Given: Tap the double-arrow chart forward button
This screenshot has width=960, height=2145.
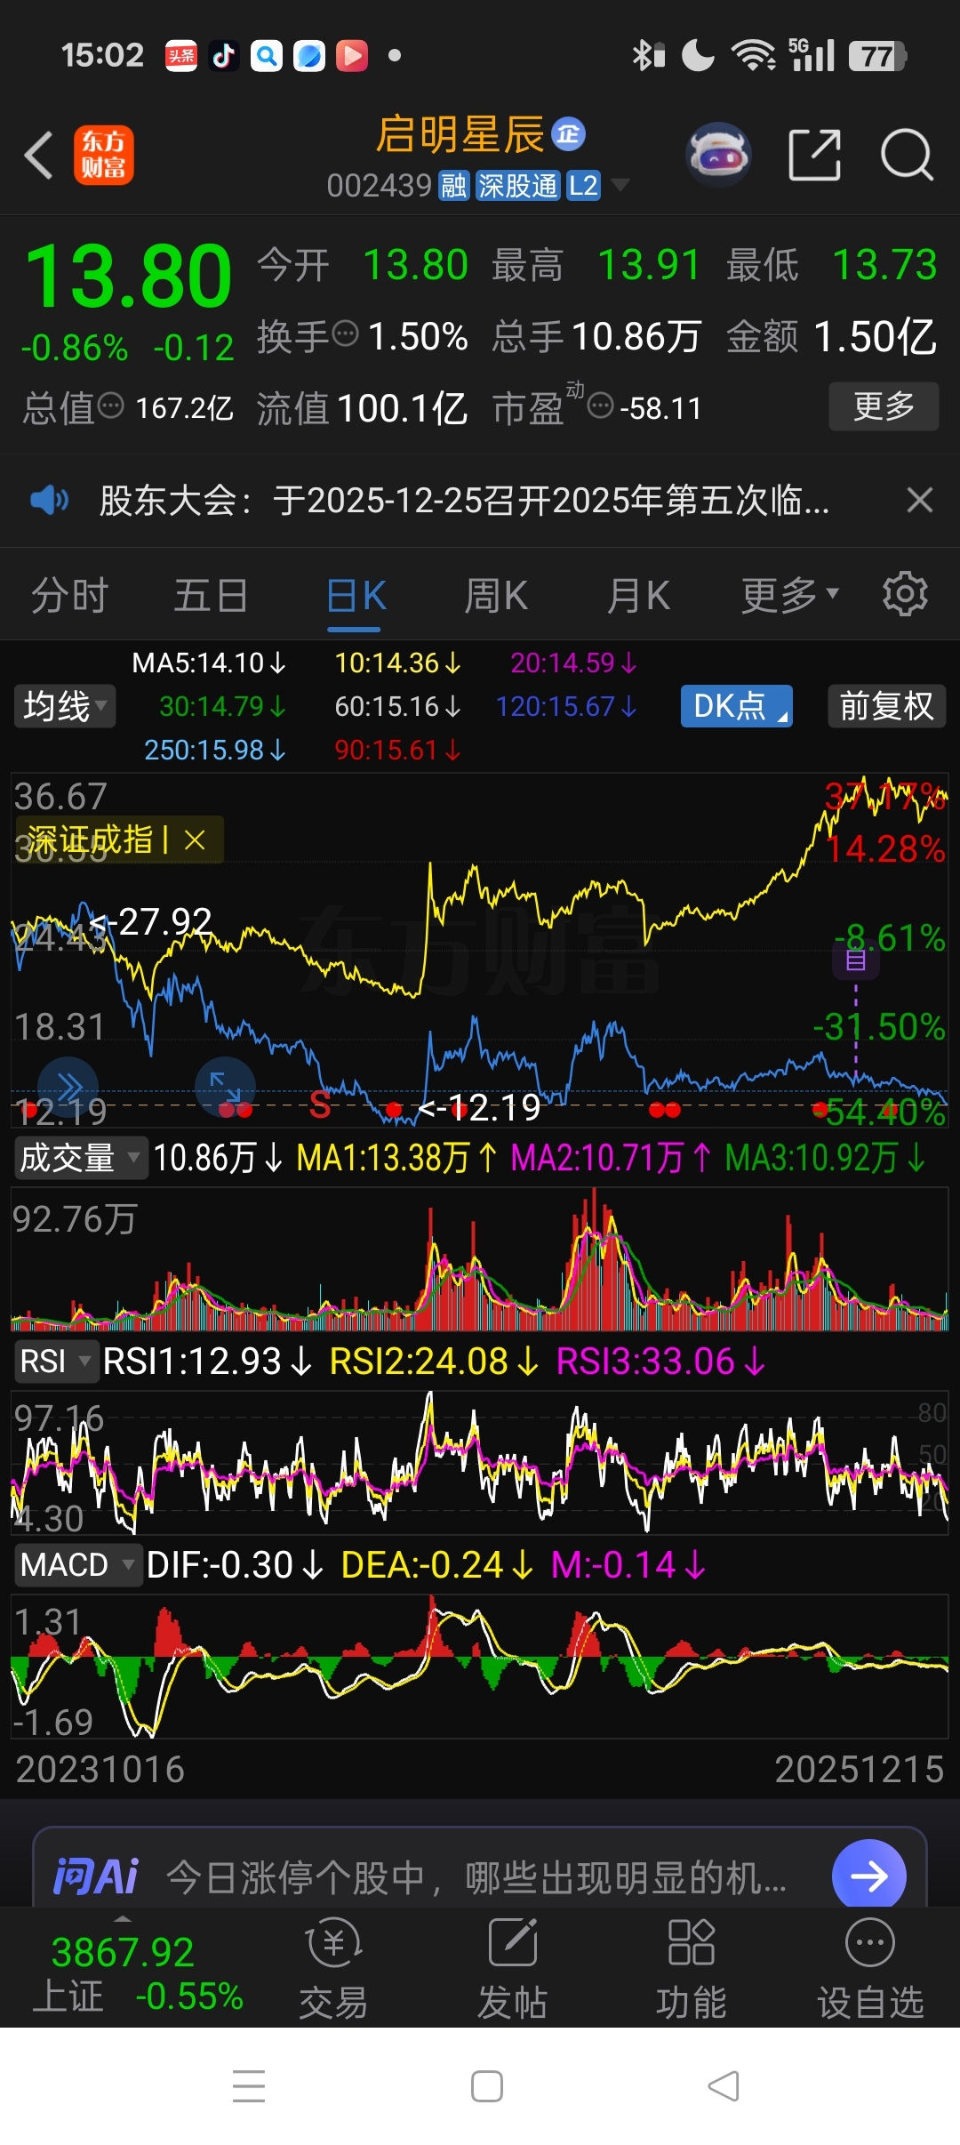Looking at the screenshot, I should pyautogui.click(x=68, y=1088).
